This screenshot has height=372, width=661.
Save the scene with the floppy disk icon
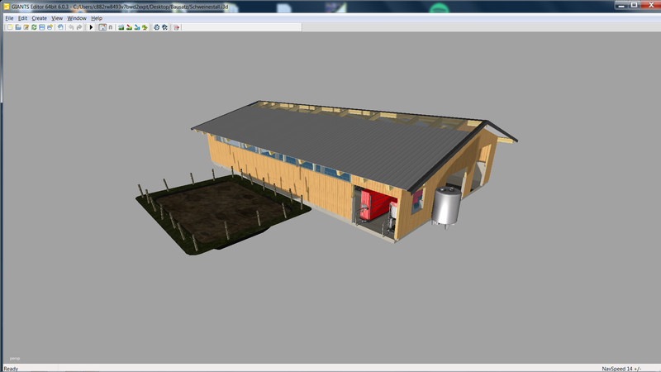42,27
